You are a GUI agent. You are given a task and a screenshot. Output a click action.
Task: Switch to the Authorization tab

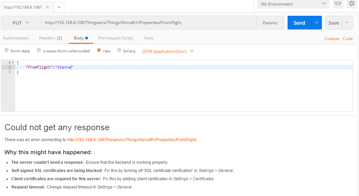[16, 38]
